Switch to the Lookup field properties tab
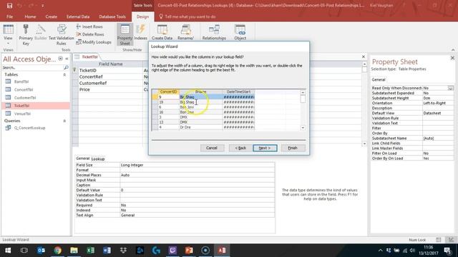 pos(98,158)
